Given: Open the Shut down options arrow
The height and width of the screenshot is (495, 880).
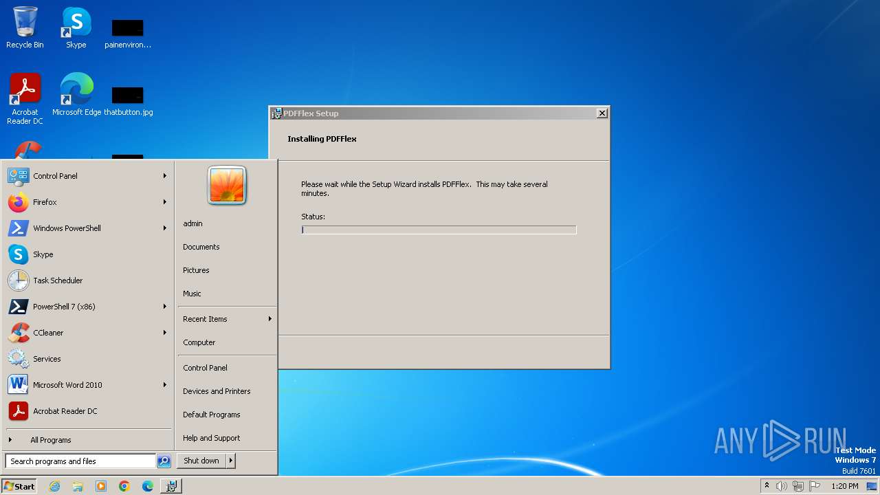Looking at the screenshot, I should click(231, 461).
